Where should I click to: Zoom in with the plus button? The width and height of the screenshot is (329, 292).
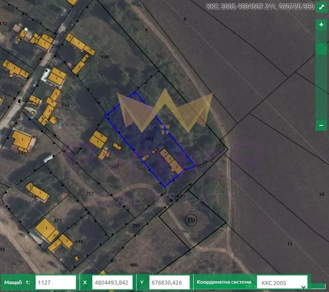pyautogui.click(x=321, y=25)
